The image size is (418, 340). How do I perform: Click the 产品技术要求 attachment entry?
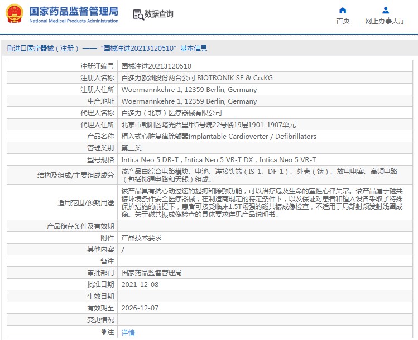pos(141,238)
